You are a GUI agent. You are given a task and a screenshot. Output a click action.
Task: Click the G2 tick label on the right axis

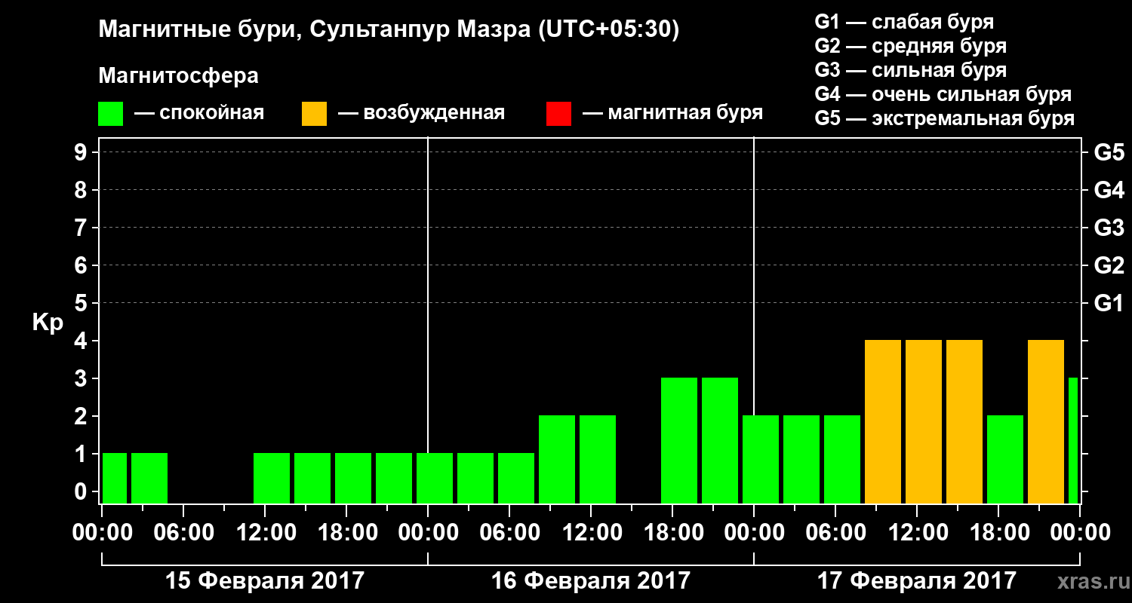pyautogui.click(x=1109, y=265)
